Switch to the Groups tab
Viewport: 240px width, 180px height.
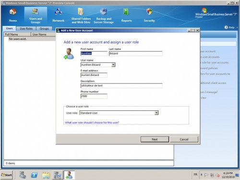[44, 28]
